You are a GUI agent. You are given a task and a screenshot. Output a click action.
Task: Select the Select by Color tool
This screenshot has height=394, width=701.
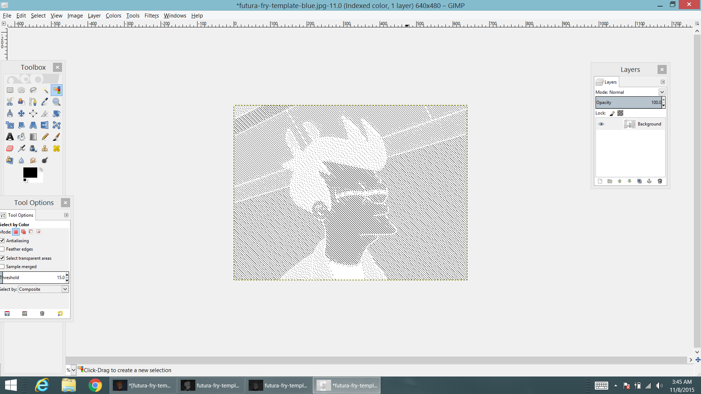tap(57, 90)
